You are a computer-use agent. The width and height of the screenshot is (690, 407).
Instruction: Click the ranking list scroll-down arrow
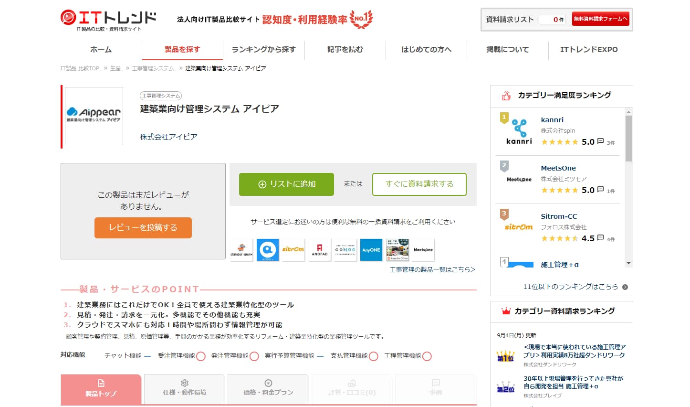pos(628,263)
